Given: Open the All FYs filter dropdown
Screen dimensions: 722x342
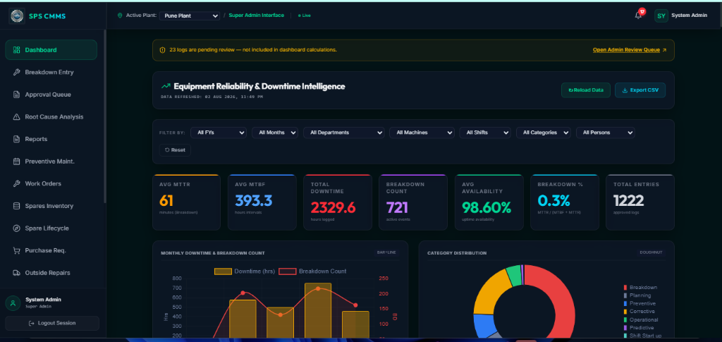Looking at the screenshot, I should (219, 133).
